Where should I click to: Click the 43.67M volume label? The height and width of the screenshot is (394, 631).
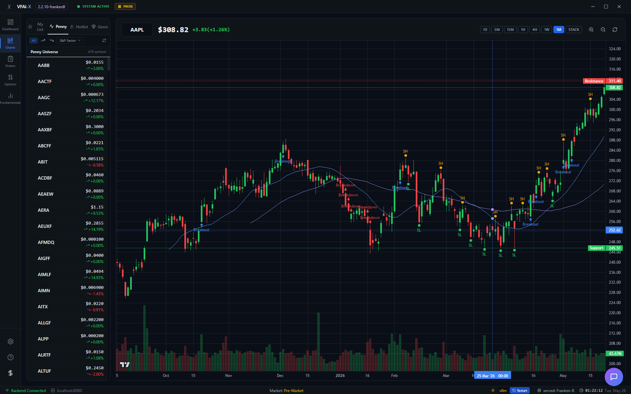(x=614, y=354)
